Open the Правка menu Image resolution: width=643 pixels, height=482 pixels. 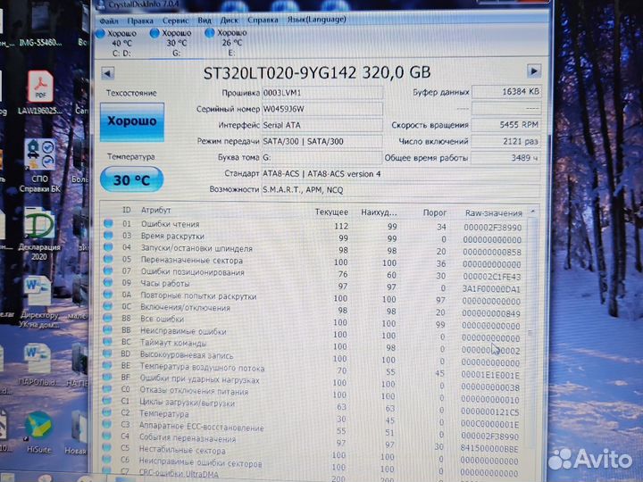pos(140,21)
